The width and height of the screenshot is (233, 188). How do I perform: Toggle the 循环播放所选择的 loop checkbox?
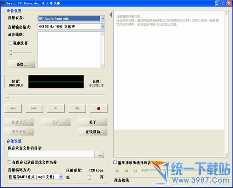[x=115, y=162]
